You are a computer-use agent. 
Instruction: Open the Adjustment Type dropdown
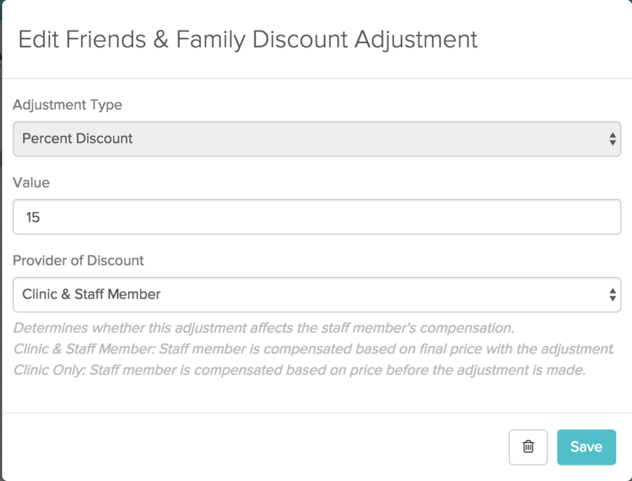(317, 139)
